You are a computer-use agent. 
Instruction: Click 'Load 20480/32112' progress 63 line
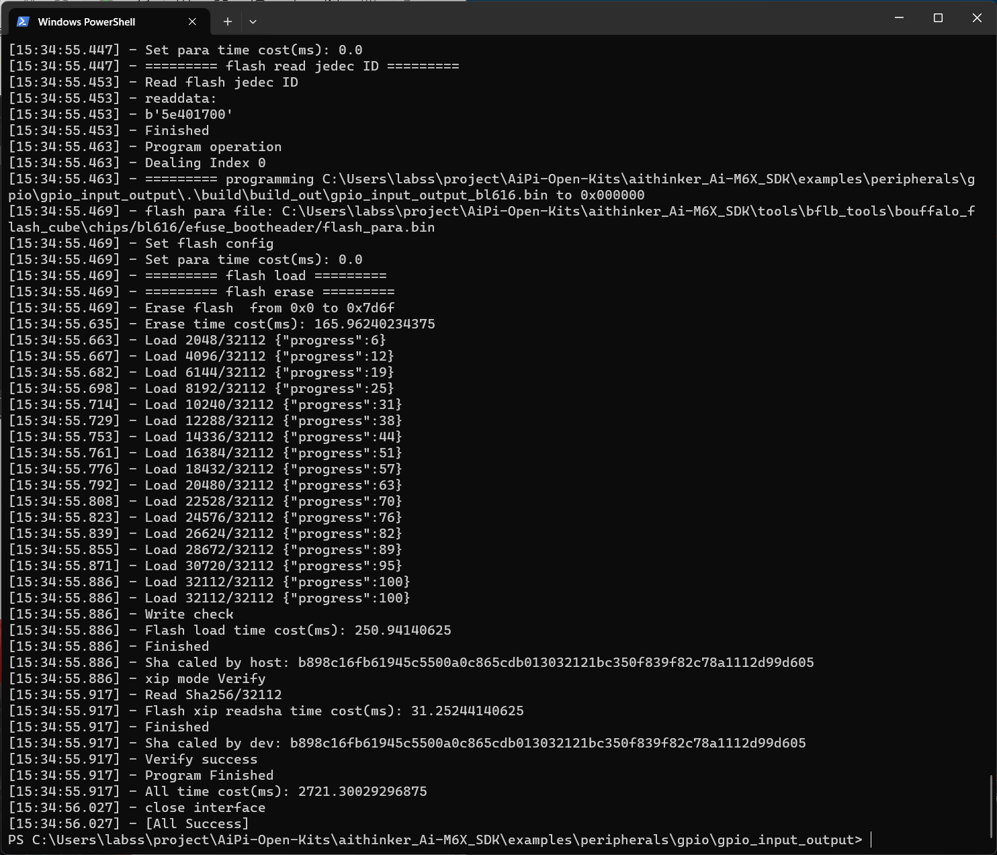pyautogui.click(x=205, y=485)
